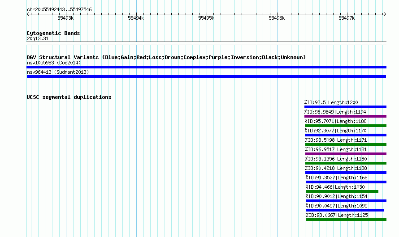Click the 55496k ruler tick label
This screenshot has height=237, width=399.
[x=277, y=18]
